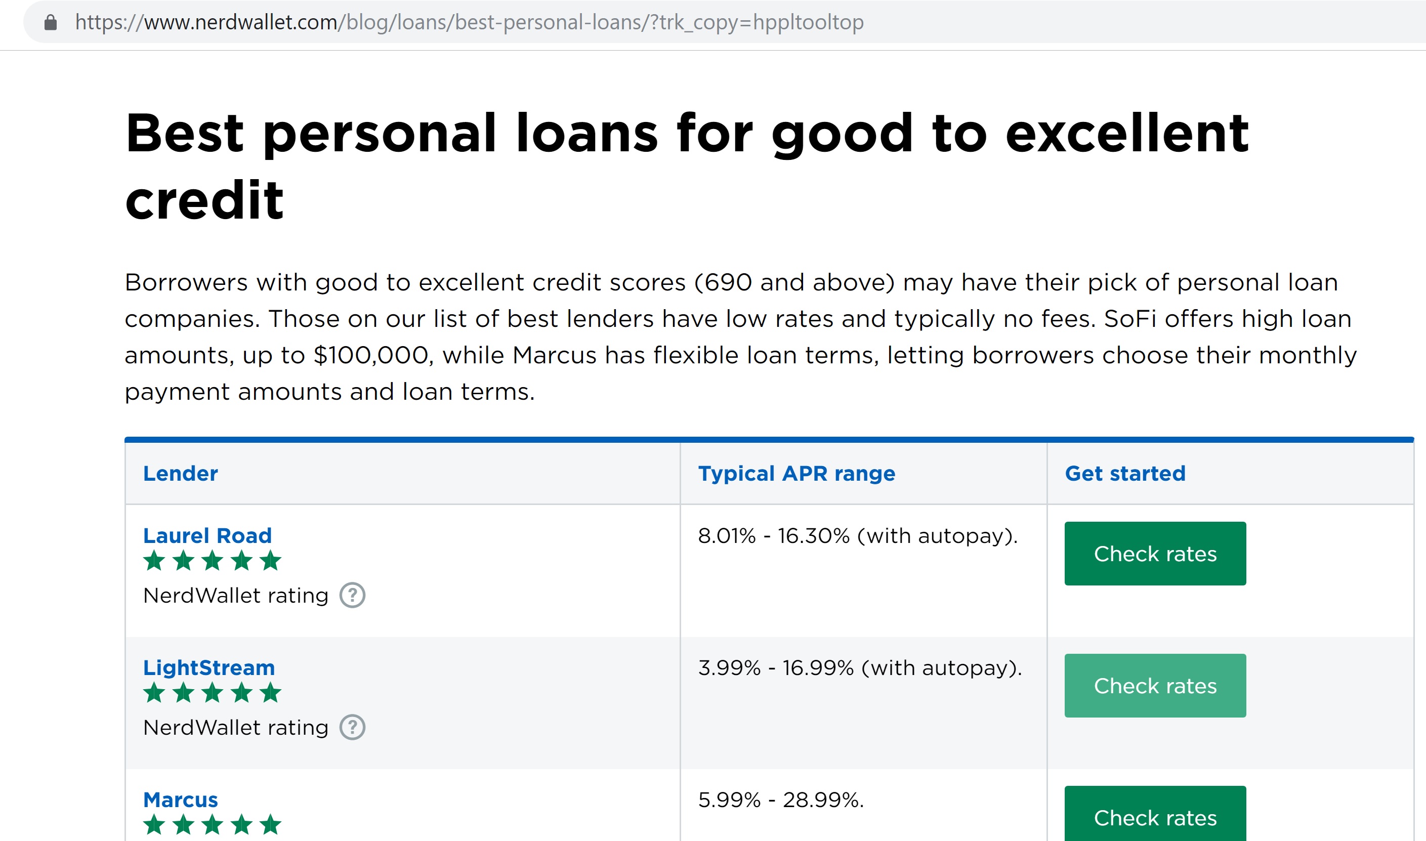Viewport: 1426px width, 841px height.
Task: Open the LightStream lender link
Action: 209,667
